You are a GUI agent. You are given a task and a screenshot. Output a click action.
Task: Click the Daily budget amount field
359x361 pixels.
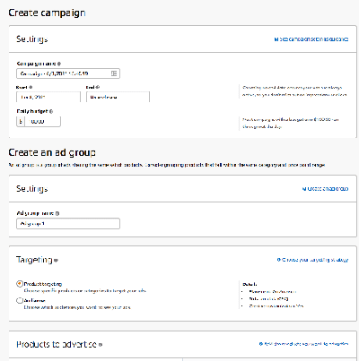(x=42, y=122)
